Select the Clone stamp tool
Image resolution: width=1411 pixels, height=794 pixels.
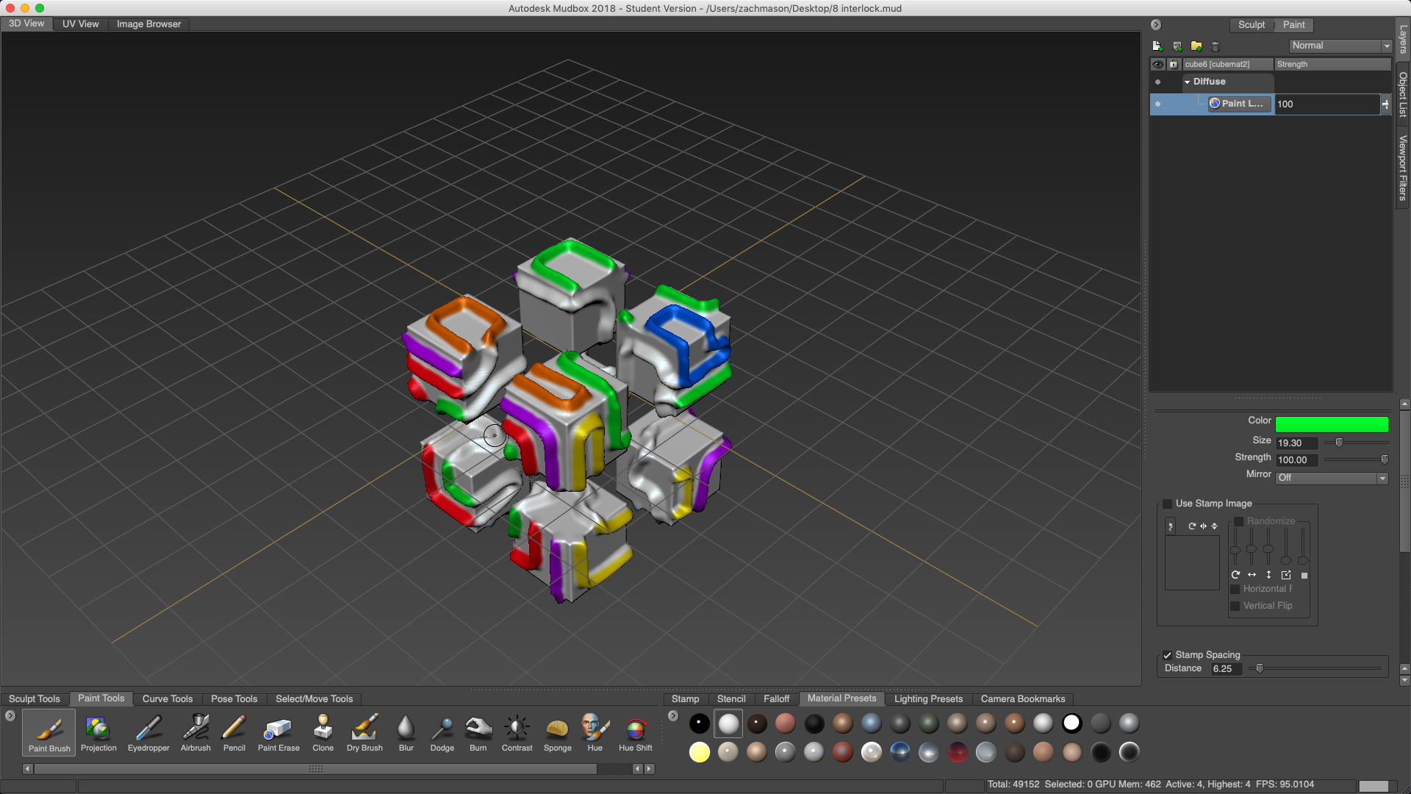(323, 732)
